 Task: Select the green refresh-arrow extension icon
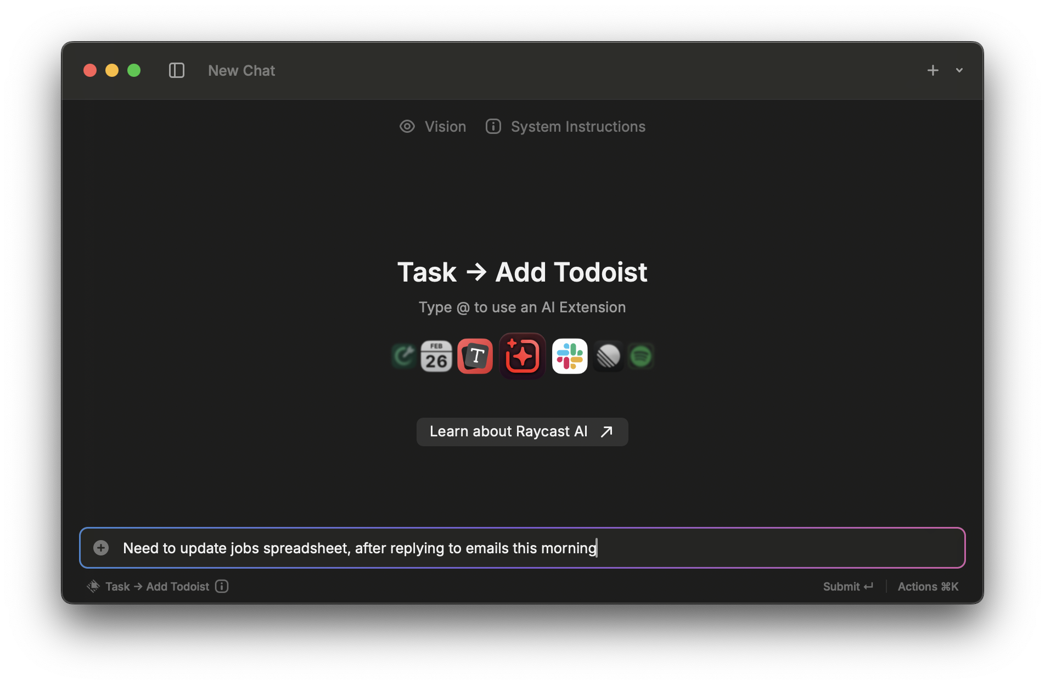point(404,356)
